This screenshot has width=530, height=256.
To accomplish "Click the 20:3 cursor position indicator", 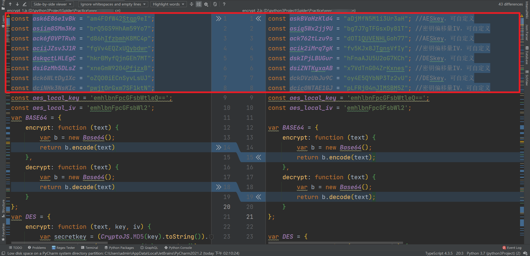I will pyautogui.click(x=460, y=253).
